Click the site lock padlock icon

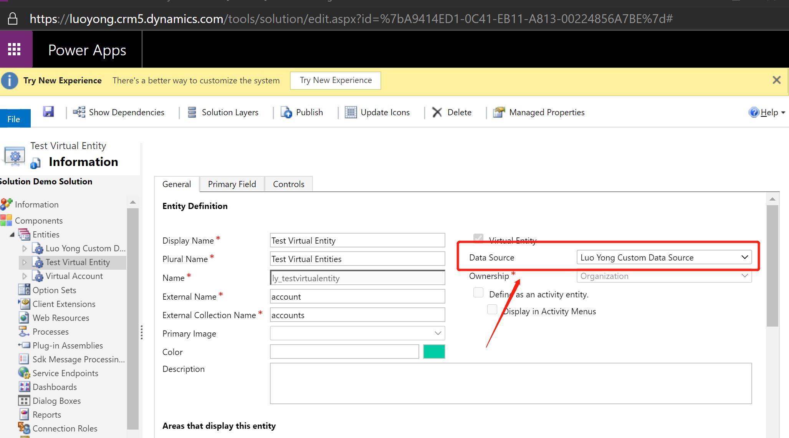13,19
